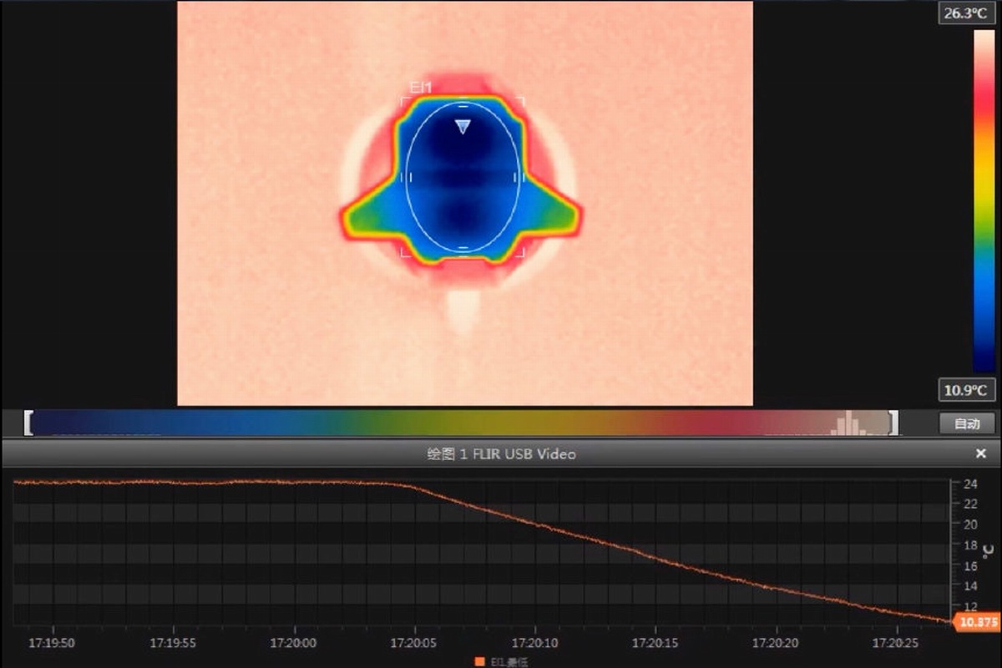Click the blue cold-spot triangle marker

click(x=463, y=126)
